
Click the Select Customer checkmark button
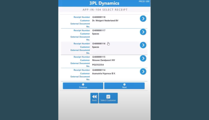tap(108, 98)
